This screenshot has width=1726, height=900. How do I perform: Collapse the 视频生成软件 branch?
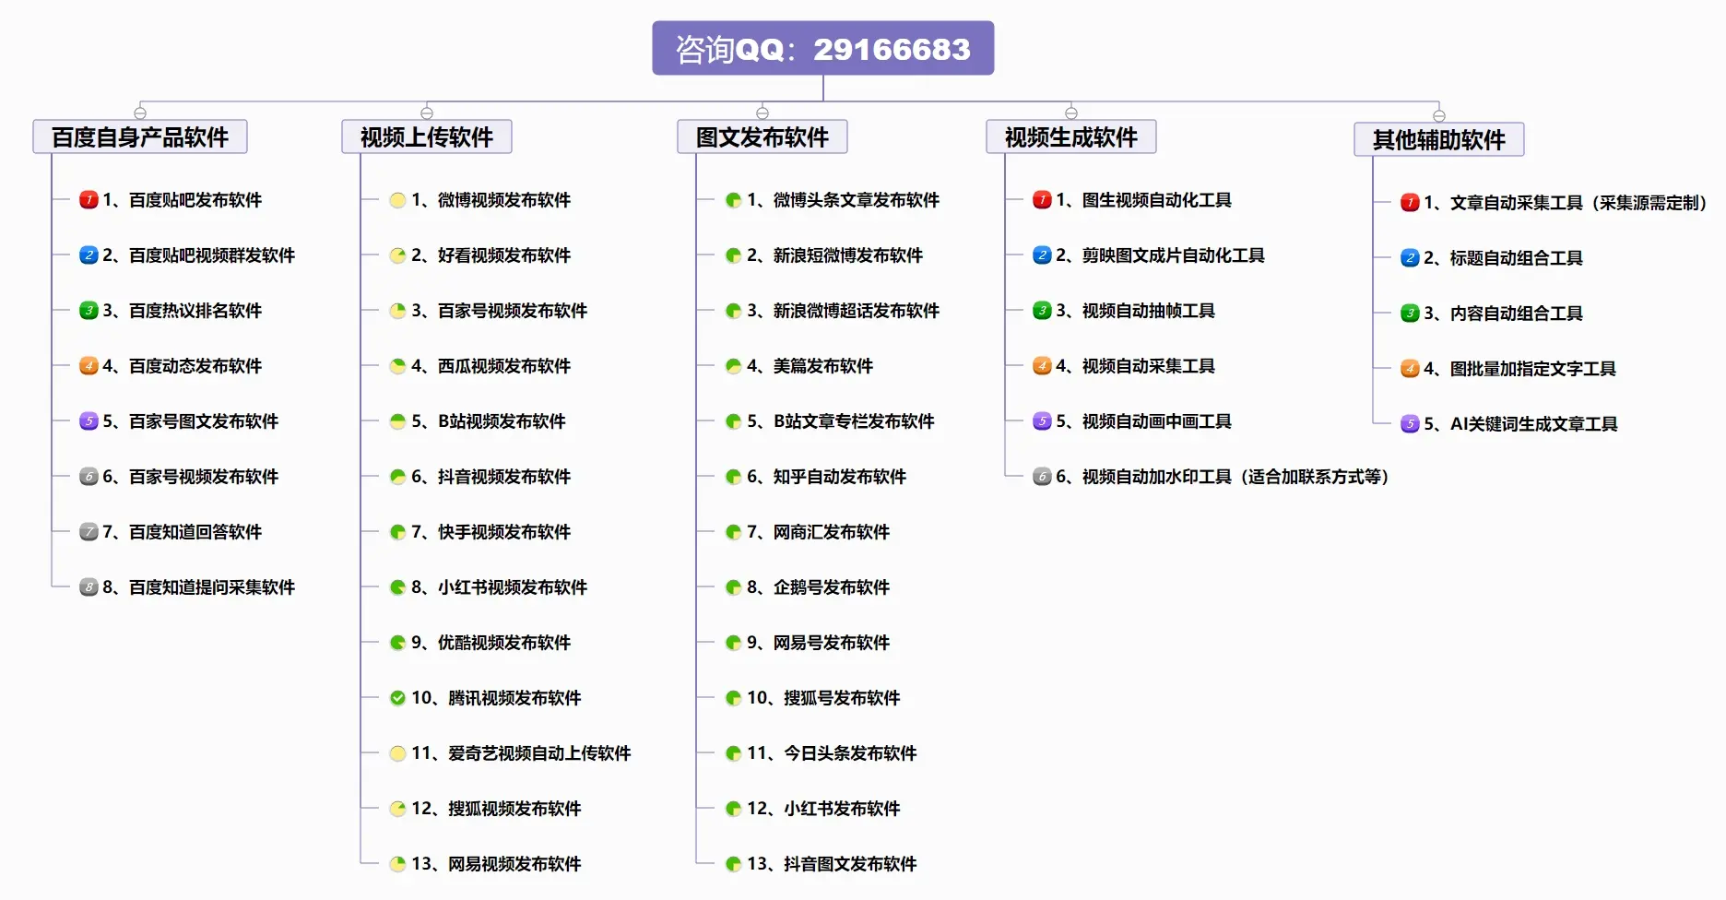(1071, 113)
